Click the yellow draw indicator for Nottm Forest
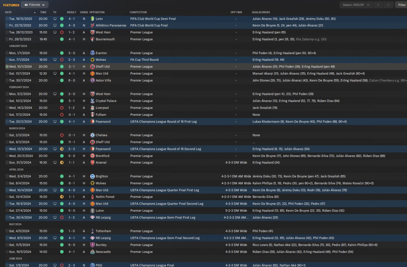The width and height of the screenshot is (407, 267). pos(62,197)
